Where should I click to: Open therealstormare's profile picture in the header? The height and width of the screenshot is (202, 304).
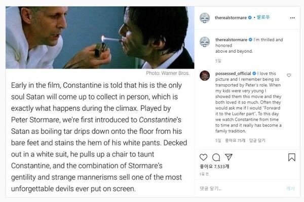tap(205, 18)
